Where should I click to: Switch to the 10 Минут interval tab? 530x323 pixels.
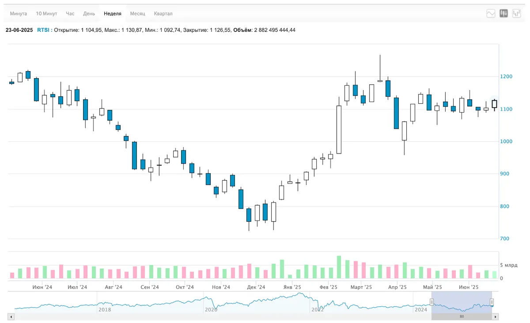point(46,14)
